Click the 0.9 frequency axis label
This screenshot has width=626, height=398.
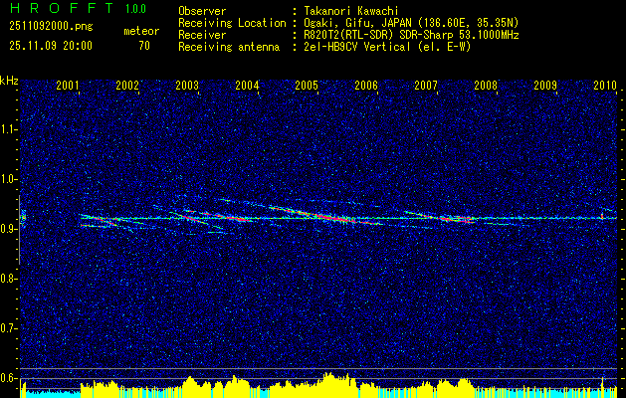click(x=8, y=229)
